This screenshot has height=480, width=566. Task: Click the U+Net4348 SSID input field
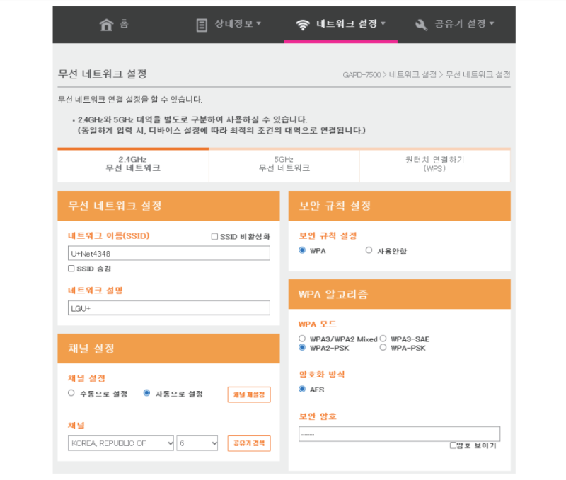click(170, 252)
